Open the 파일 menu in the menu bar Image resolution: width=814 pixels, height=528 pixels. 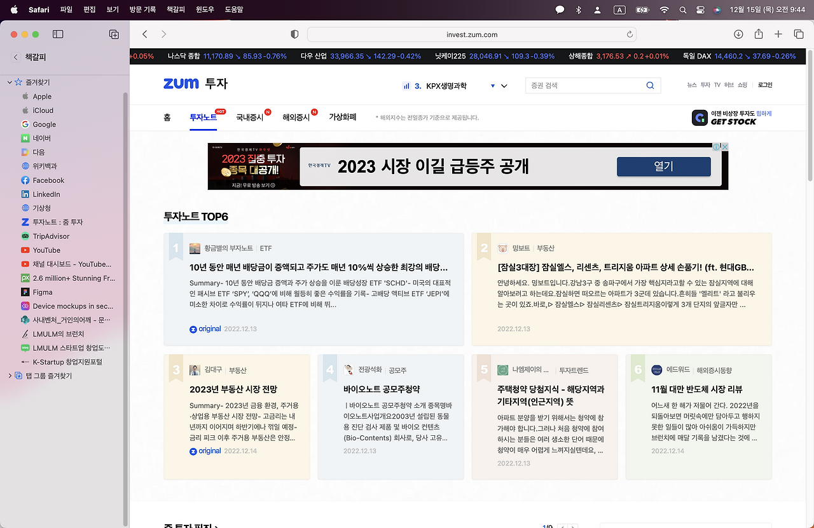[66, 10]
